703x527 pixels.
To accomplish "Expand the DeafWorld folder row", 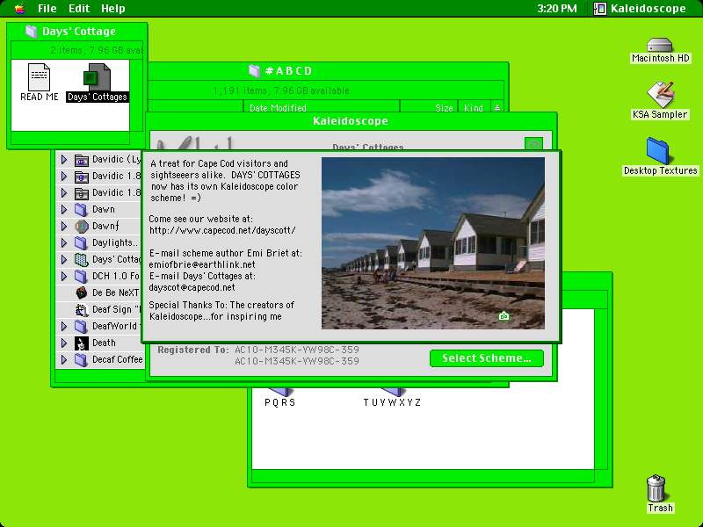I will point(64,326).
